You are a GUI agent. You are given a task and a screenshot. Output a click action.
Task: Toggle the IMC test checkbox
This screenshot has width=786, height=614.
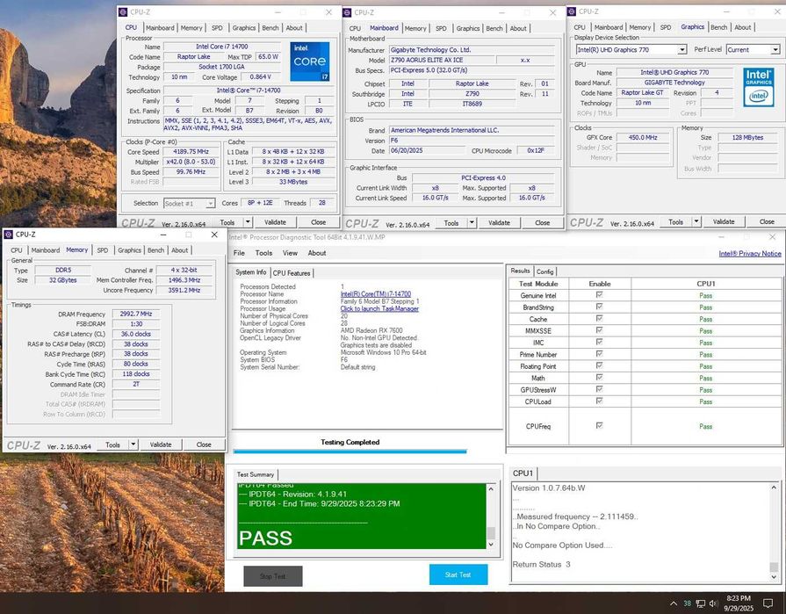tap(599, 342)
